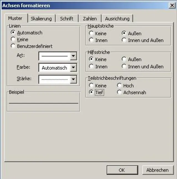The image size is (177, 179).
Task: Switch to the Skalierung tab
Action: point(41,18)
